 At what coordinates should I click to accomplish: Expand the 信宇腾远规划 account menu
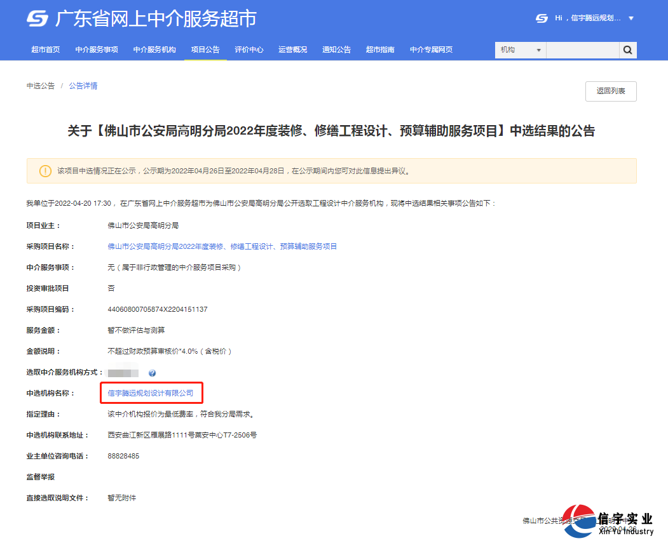(x=594, y=18)
